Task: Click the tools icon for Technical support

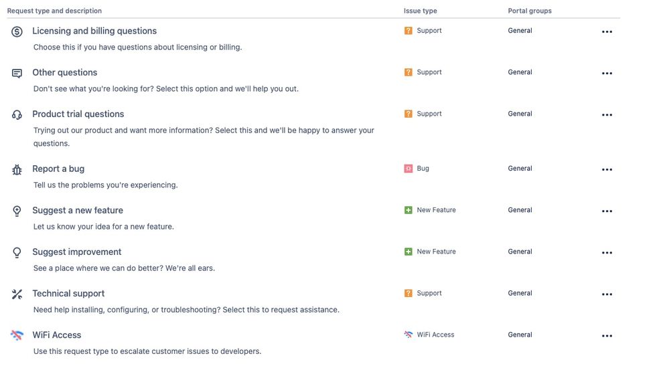Action: point(17,294)
